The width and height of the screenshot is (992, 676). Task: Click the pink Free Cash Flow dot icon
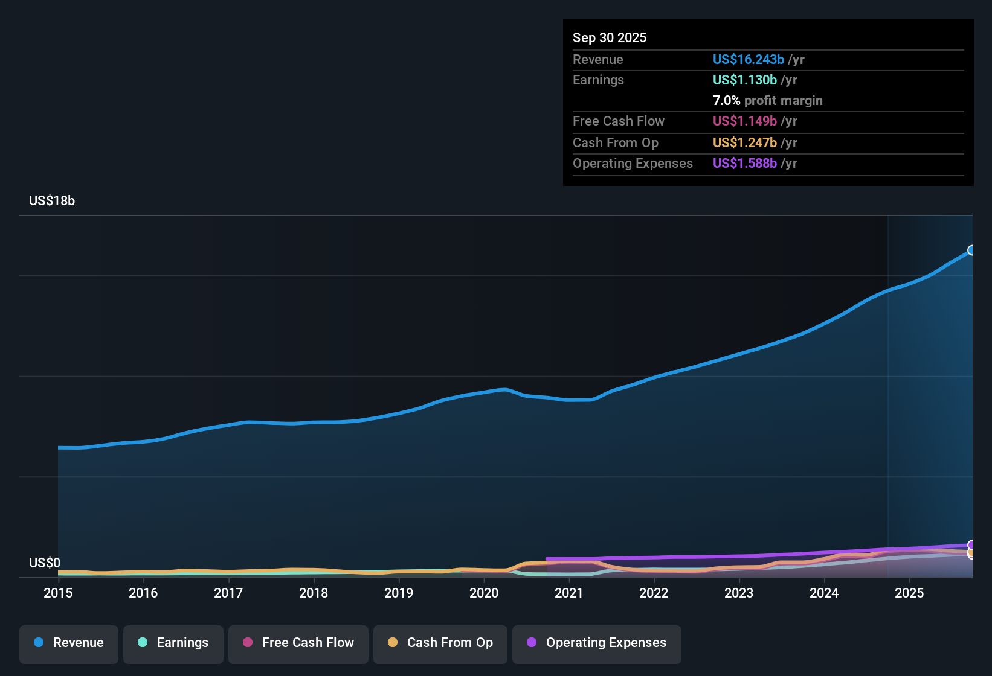[248, 643]
